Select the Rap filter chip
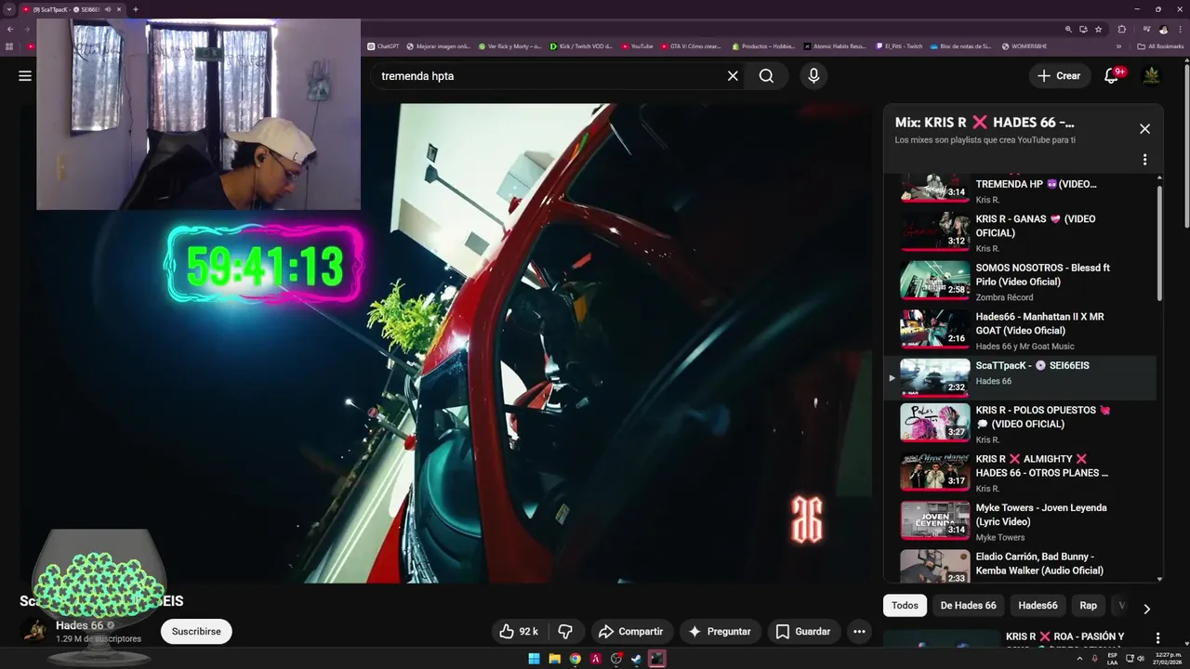 click(x=1088, y=606)
